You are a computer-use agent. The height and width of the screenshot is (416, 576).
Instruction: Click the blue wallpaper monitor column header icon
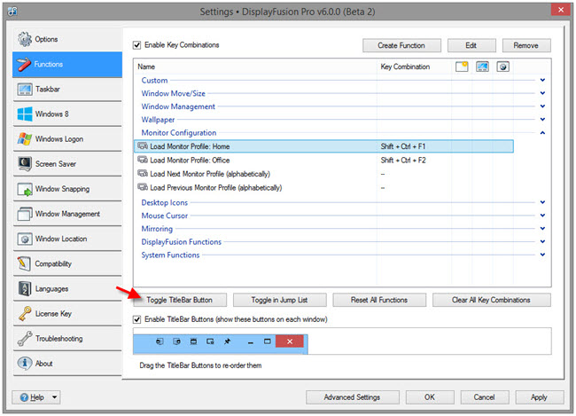pyautogui.click(x=482, y=67)
